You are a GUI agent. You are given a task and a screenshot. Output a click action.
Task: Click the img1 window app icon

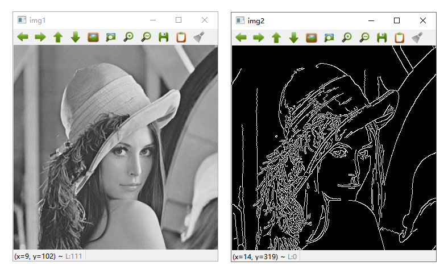(x=22, y=20)
